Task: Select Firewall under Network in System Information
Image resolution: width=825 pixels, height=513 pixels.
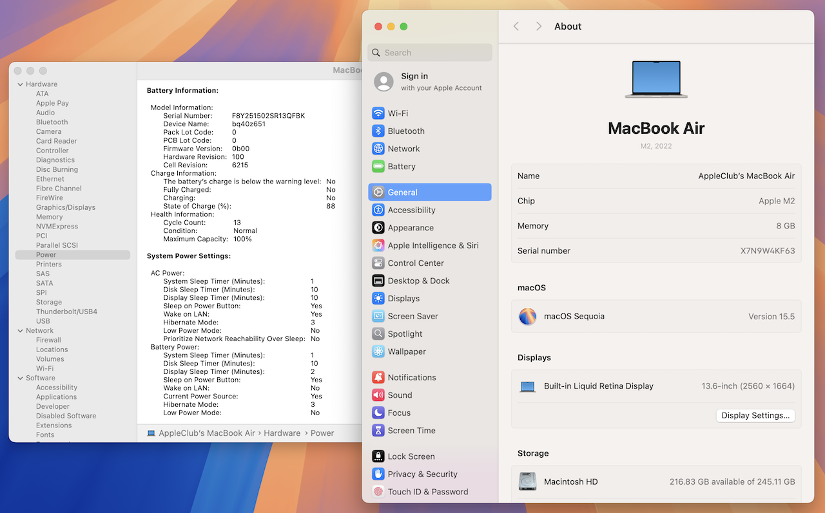Action: pyautogui.click(x=49, y=340)
